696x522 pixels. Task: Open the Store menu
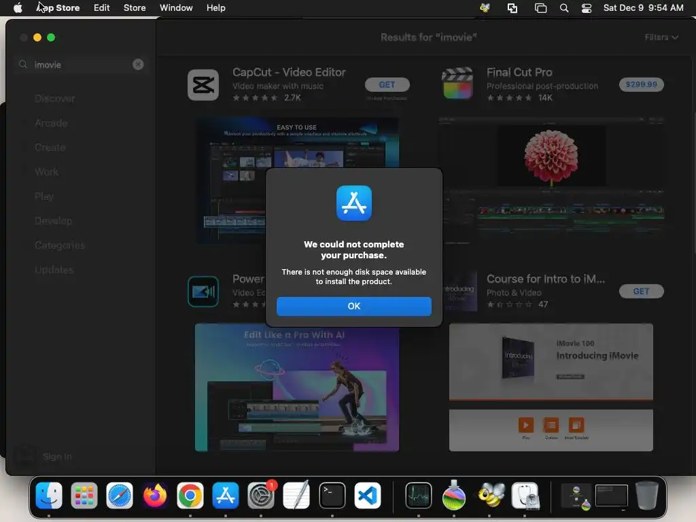(x=135, y=8)
